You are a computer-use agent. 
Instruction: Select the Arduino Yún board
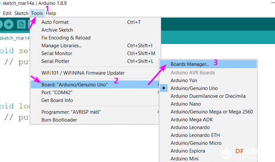[x=208, y=81]
